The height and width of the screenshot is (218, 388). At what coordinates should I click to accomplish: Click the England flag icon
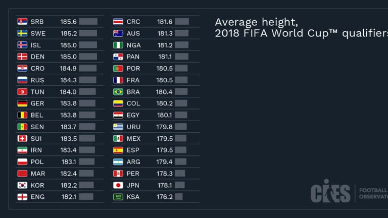point(22,197)
